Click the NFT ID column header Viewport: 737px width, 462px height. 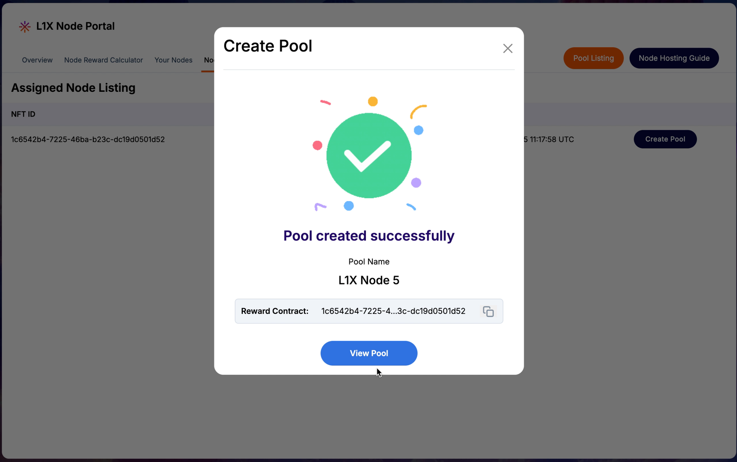[x=23, y=114]
